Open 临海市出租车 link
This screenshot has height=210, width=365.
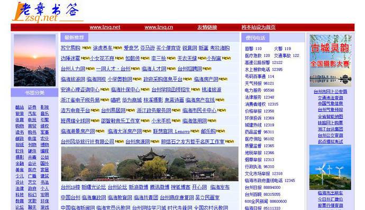click(x=330, y=193)
